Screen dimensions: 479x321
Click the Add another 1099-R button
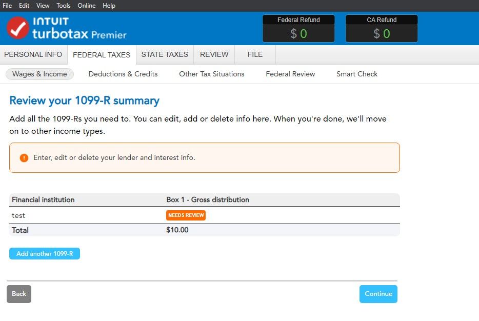pos(45,254)
